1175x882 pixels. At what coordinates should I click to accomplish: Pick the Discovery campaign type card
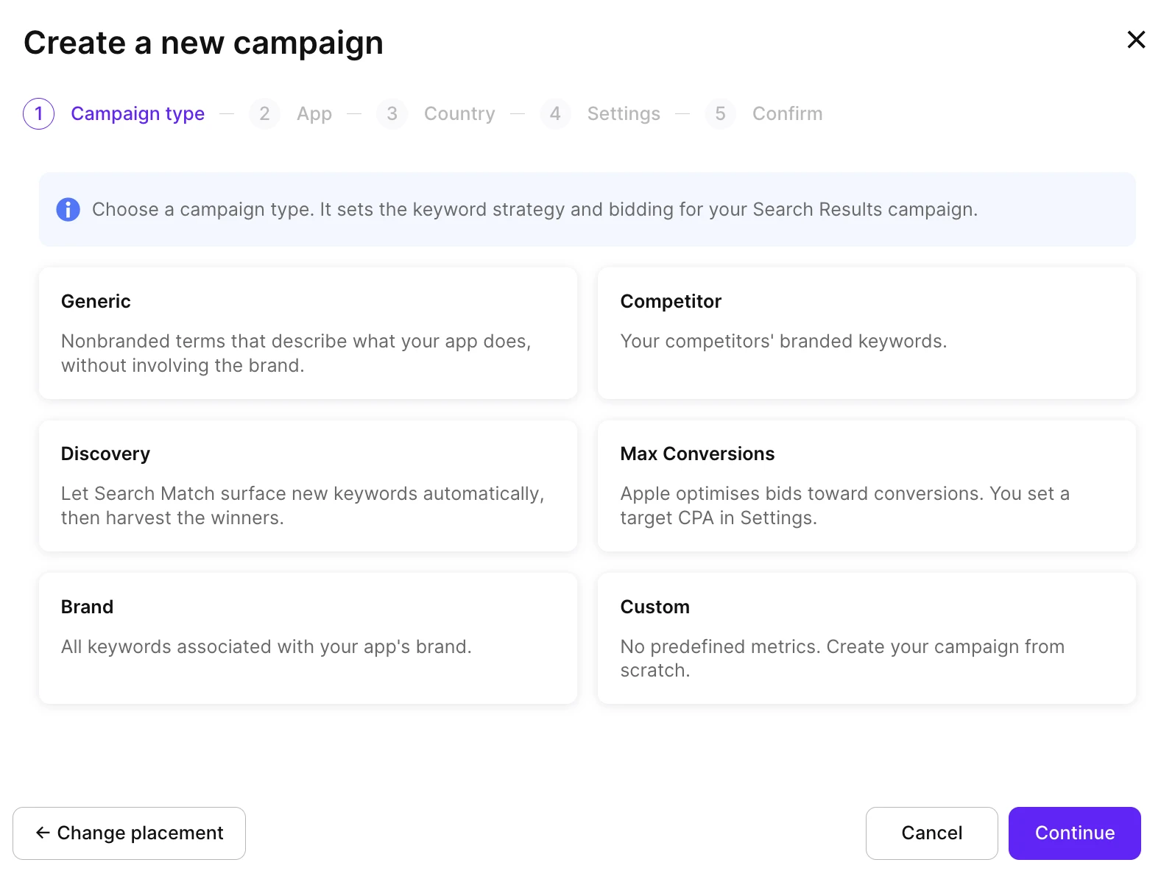(308, 486)
